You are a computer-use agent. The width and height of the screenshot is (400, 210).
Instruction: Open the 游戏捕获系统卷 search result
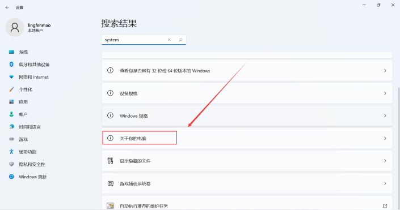coord(247,183)
